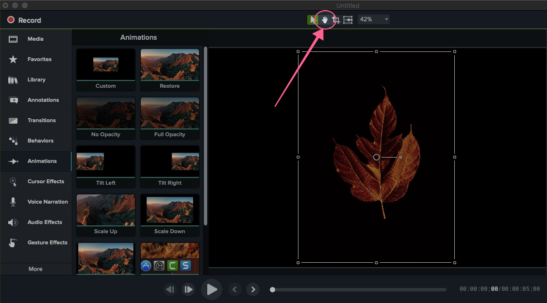Screen dimensions: 547x303
Task: Switch to the Transitions tab
Action: coord(41,120)
